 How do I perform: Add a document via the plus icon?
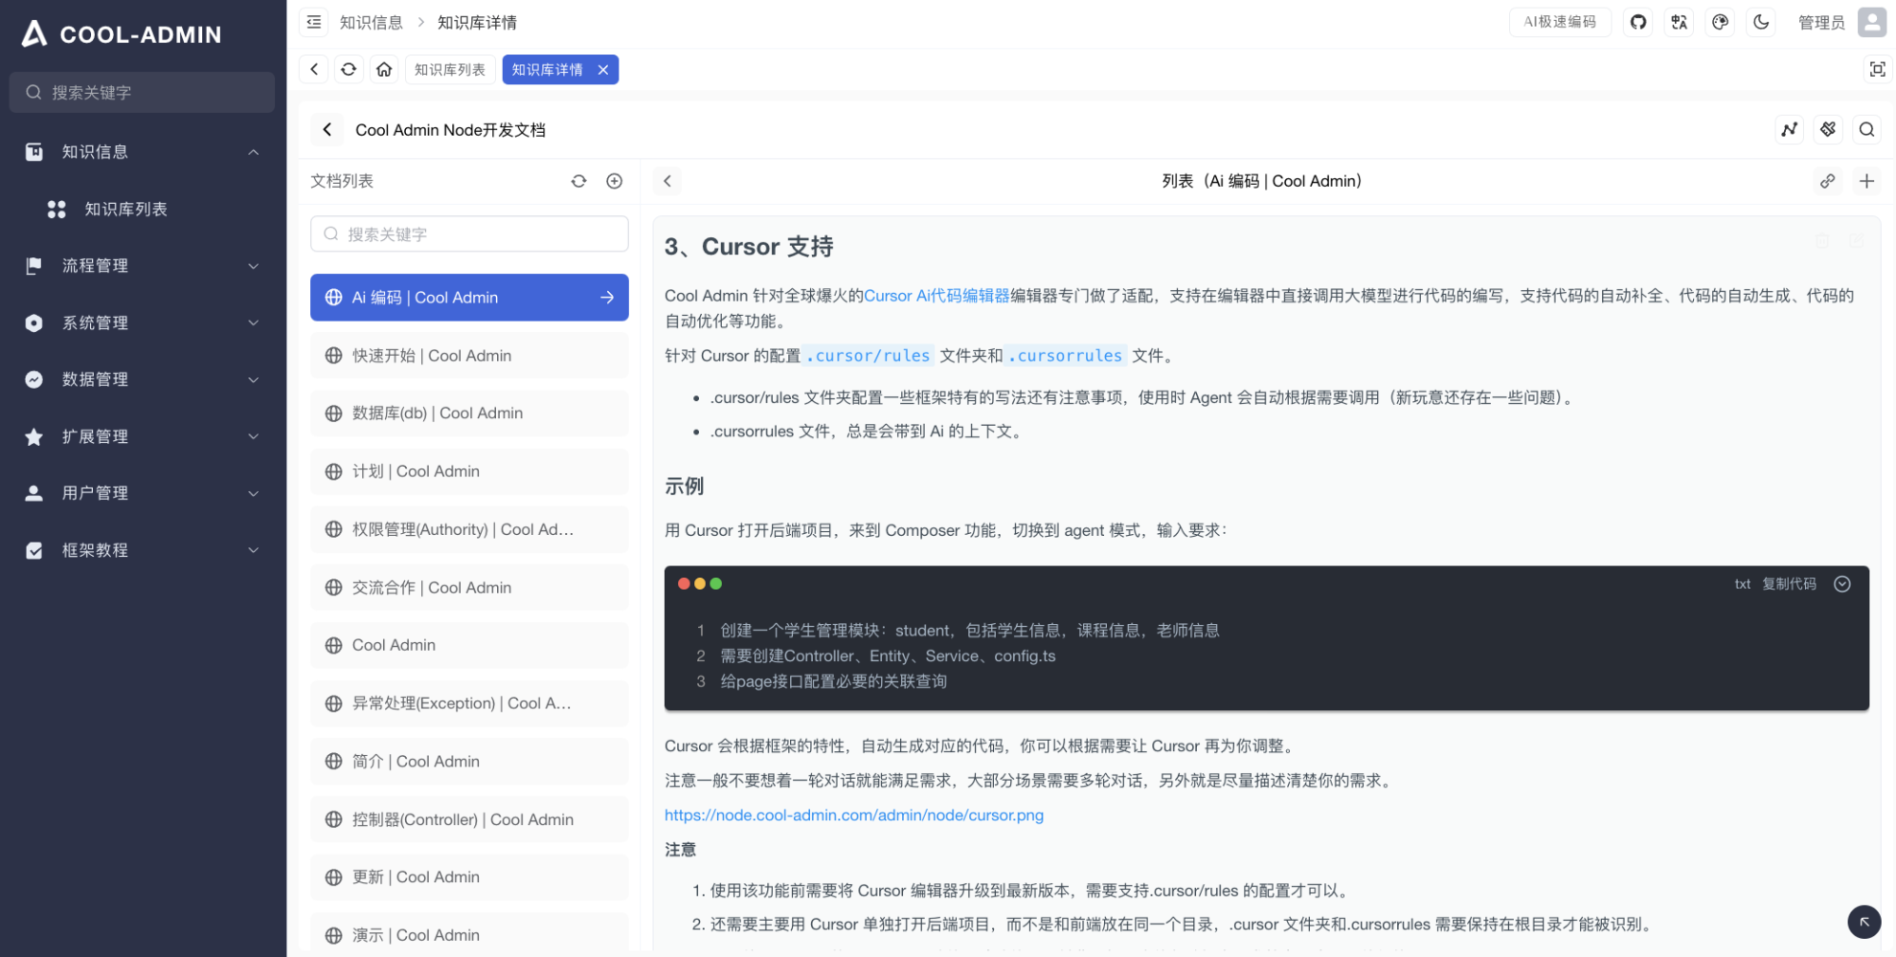click(614, 180)
